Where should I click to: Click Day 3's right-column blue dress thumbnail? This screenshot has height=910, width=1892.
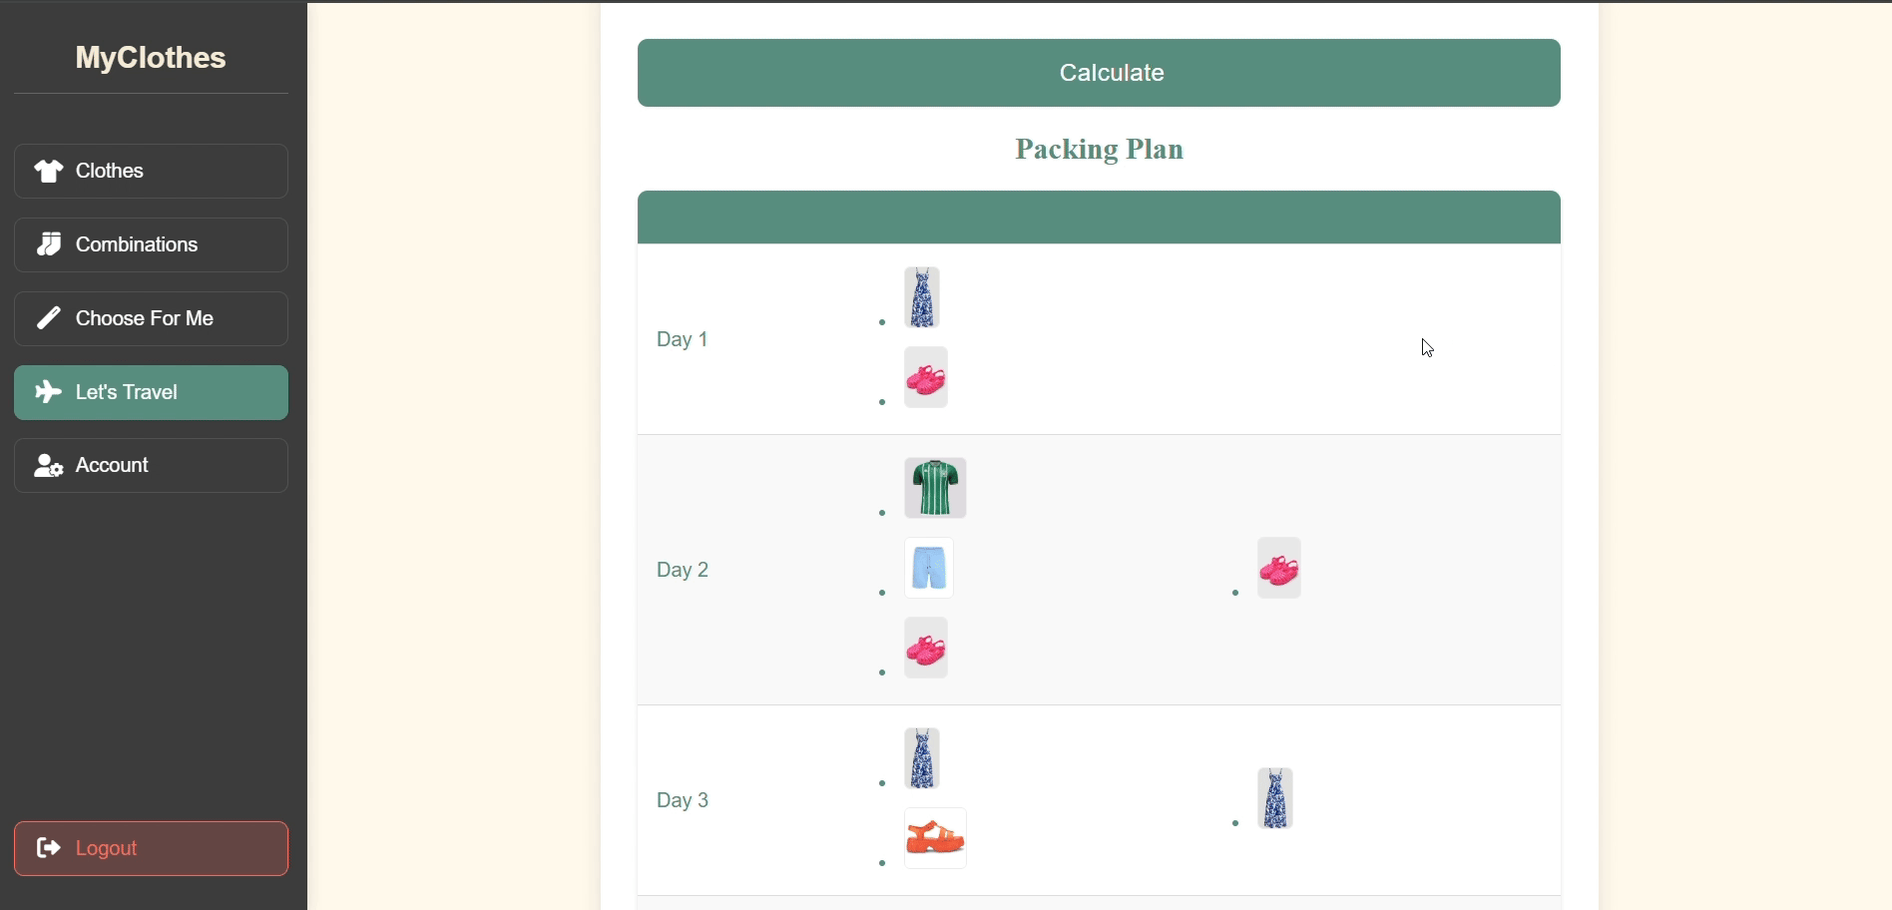click(1276, 798)
